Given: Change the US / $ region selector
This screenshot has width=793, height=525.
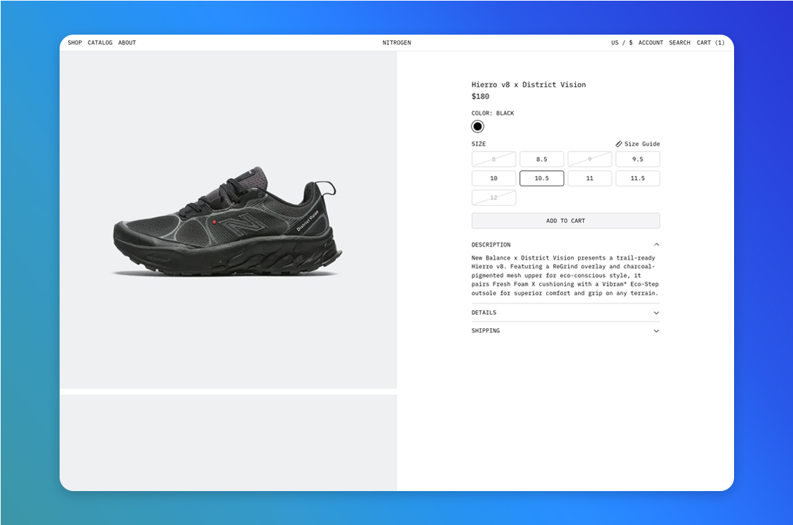Looking at the screenshot, I should 621,43.
